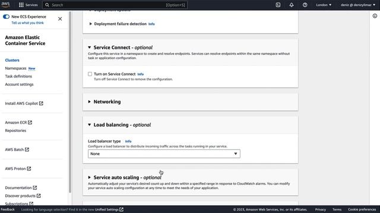Screen dimensions: 380x213
Task: Open the Discover products link
Action: pos(20,196)
